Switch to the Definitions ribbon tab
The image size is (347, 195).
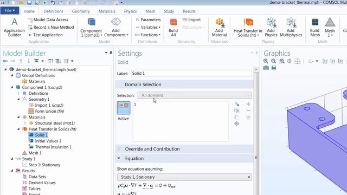[x=53, y=11]
